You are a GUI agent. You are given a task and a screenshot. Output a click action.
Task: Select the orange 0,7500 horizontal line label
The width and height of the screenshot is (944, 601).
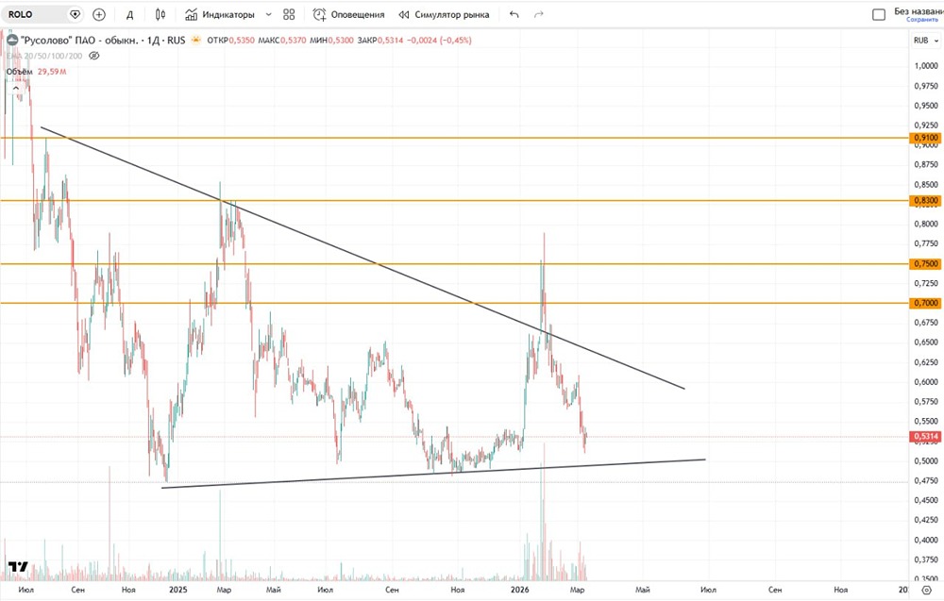click(x=926, y=263)
